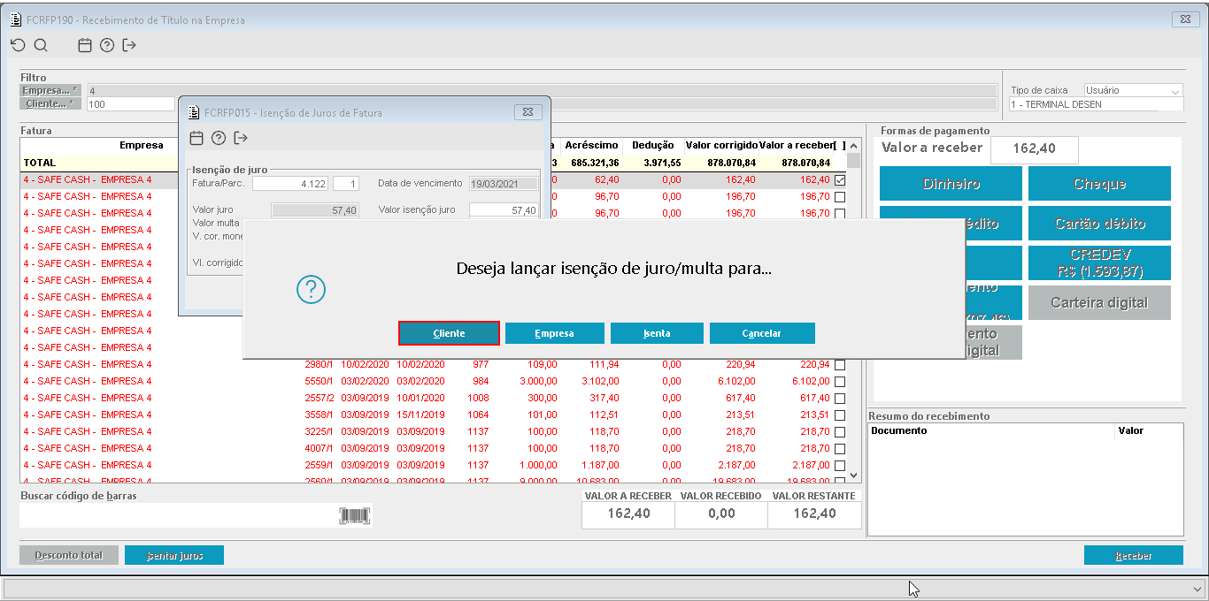Uncheck the checkbox for the 162,40 row
Image resolution: width=1209 pixels, height=601 pixels.
840,179
